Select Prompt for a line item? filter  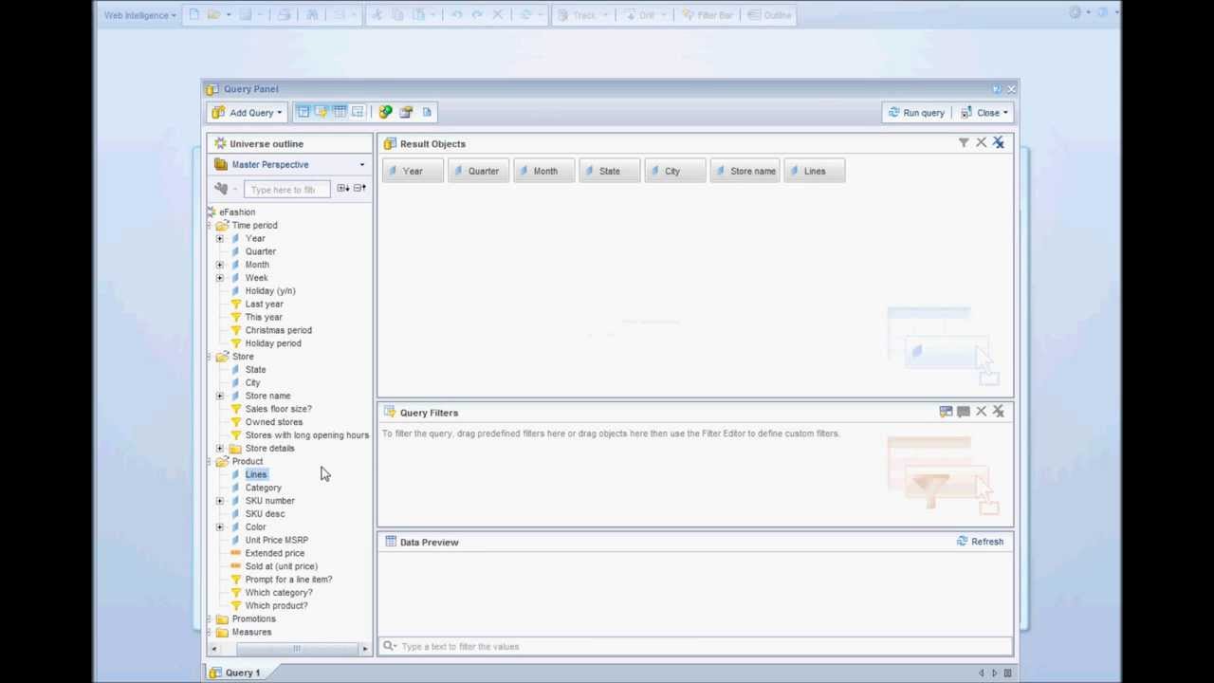(288, 580)
